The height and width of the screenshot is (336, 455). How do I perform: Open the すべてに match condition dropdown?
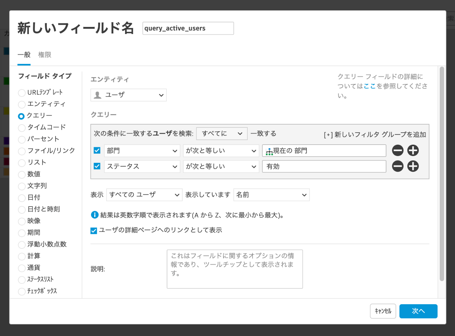(222, 134)
